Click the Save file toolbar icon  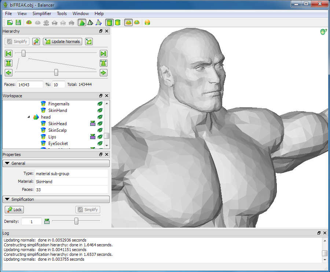[x=18, y=23]
